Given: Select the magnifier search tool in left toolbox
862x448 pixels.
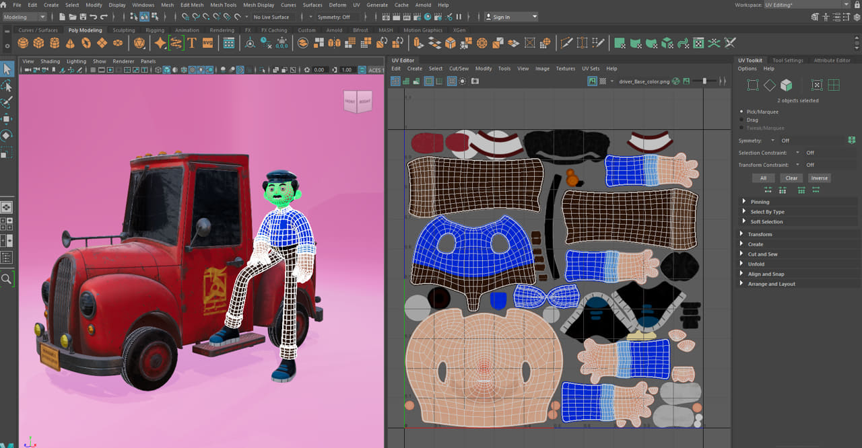Looking at the screenshot, I should [7, 278].
